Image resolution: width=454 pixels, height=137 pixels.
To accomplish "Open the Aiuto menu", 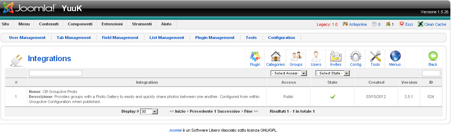I will 166,24.
